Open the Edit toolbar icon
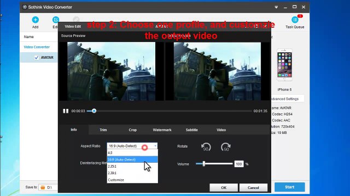350x196 pixels. (56, 20)
